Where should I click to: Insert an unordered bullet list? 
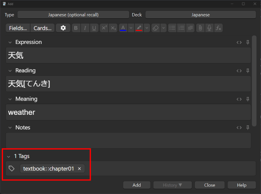(x=172, y=28)
